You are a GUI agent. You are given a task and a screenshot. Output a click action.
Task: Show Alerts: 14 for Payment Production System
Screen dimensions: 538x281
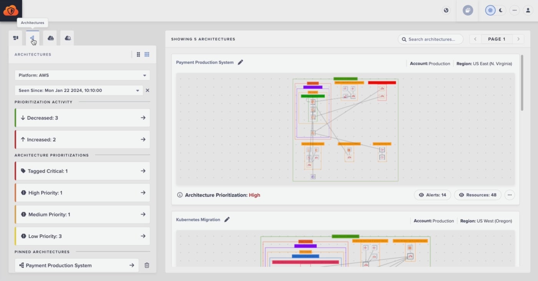click(432, 195)
